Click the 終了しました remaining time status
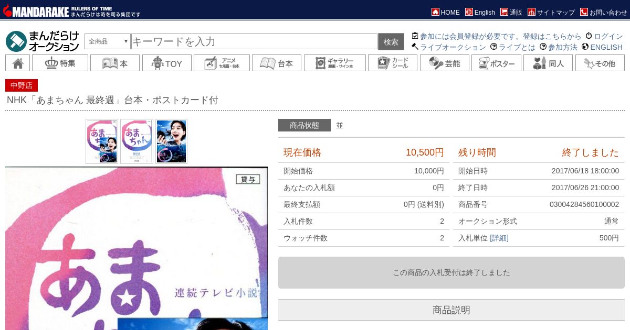This screenshot has width=630, height=330. point(591,152)
